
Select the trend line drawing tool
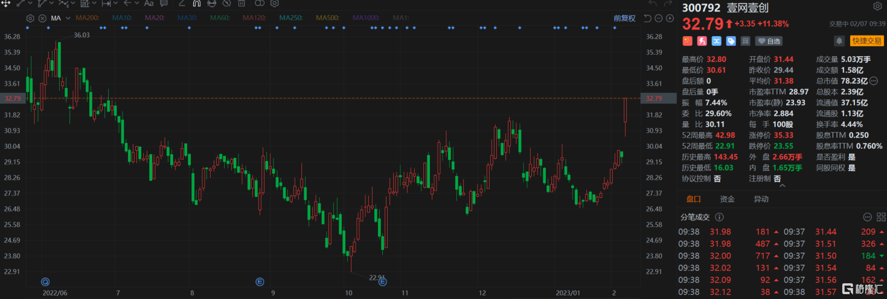click(21, 4)
